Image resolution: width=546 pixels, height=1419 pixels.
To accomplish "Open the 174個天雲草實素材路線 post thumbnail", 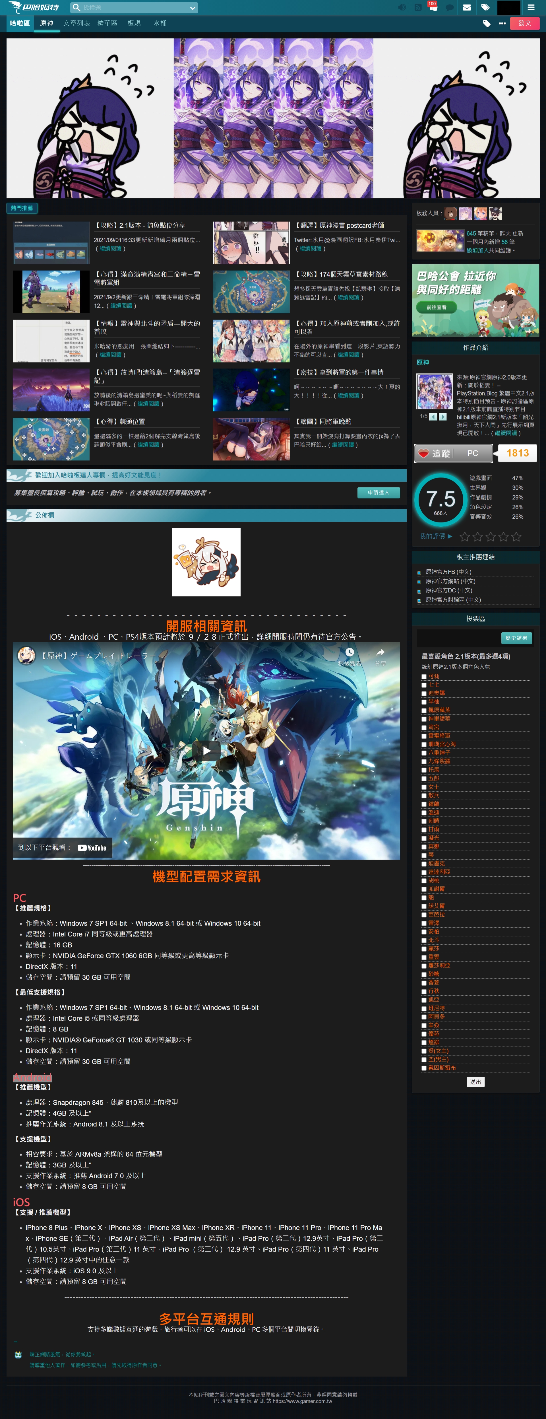I will 251,292.
